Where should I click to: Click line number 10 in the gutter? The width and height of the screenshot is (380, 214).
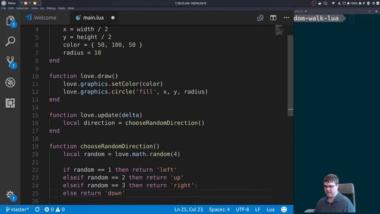tap(35, 76)
